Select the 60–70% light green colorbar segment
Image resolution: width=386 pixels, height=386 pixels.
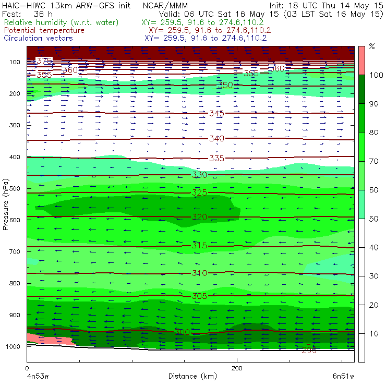pos(361,175)
